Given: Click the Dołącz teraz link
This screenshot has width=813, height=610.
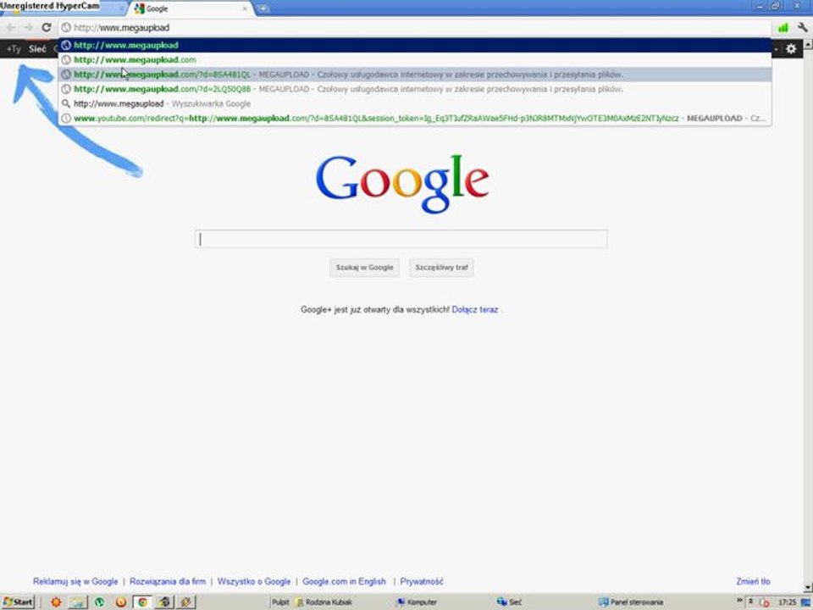Looking at the screenshot, I should click(475, 309).
